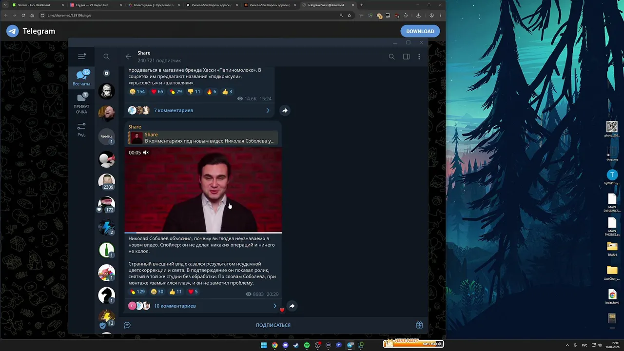Click the heart reaction with 65
The height and width of the screenshot is (351, 624).
click(157, 92)
